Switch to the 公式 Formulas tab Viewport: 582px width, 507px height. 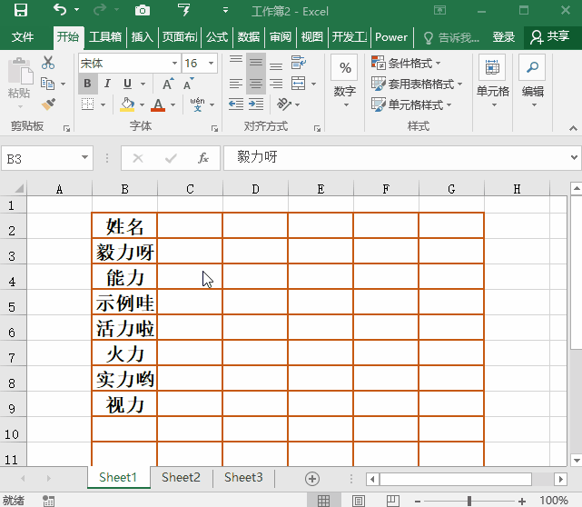[x=217, y=36]
